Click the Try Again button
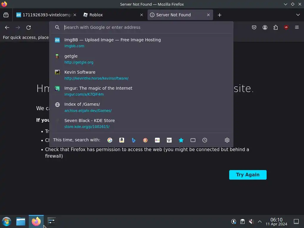 point(248,175)
